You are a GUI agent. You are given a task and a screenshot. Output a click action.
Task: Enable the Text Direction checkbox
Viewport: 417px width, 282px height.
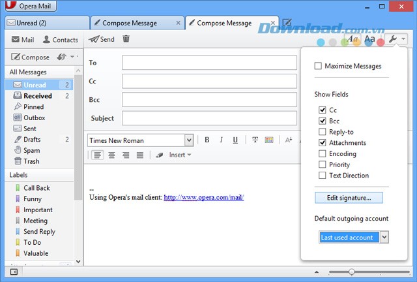(x=323, y=176)
